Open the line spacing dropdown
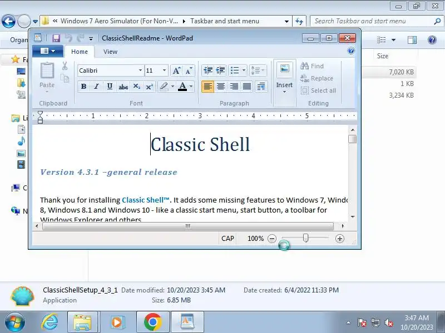 (258, 70)
